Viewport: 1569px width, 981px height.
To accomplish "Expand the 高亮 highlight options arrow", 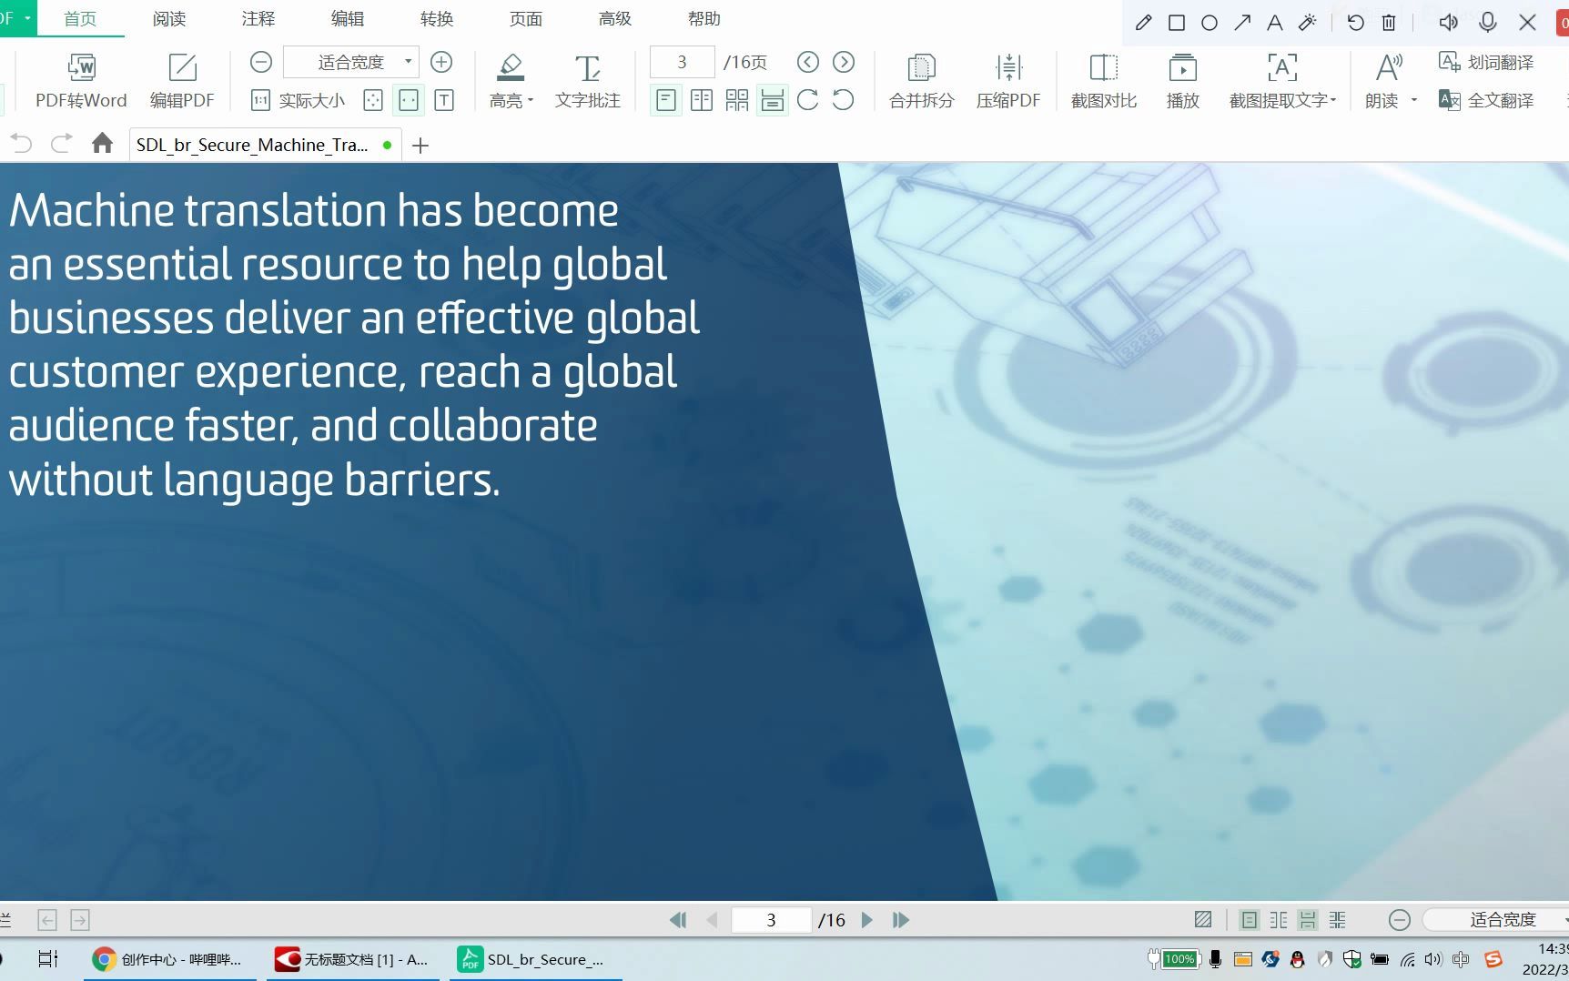I will point(531,100).
